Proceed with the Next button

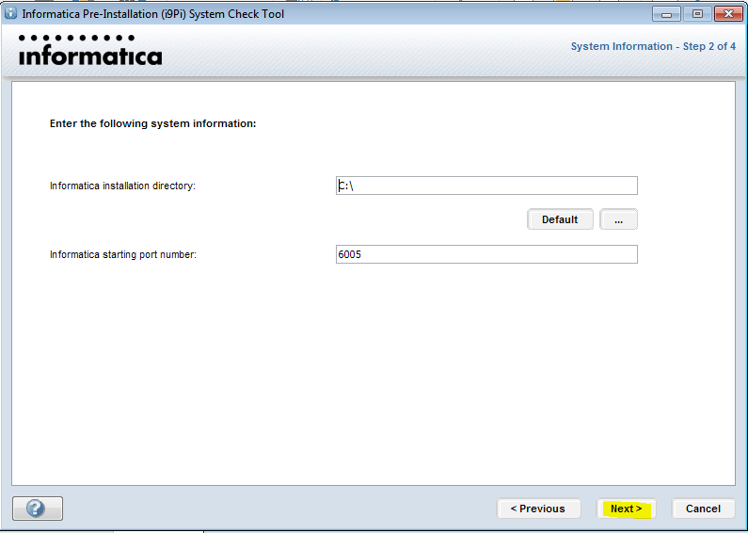(627, 509)
